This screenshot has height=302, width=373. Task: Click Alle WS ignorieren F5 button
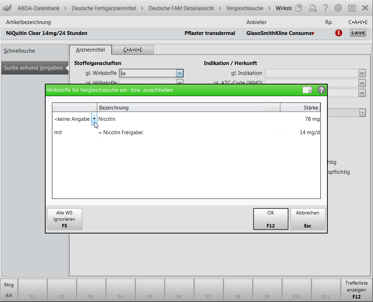(x=64, y=219)
